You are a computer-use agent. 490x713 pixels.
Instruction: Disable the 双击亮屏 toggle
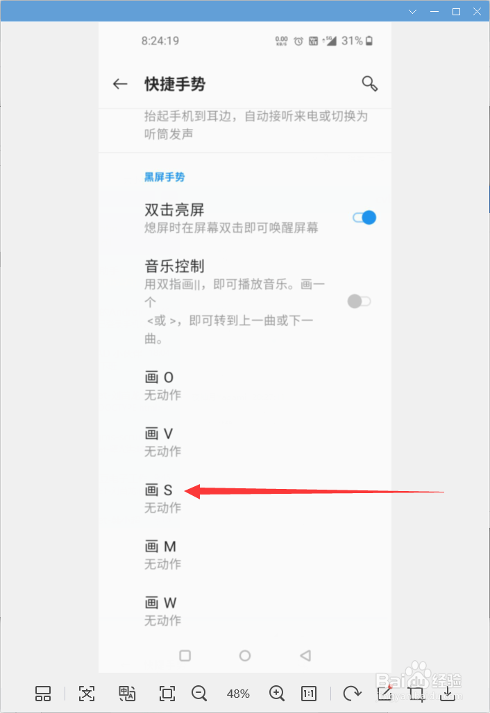click(x=364, y=218)
